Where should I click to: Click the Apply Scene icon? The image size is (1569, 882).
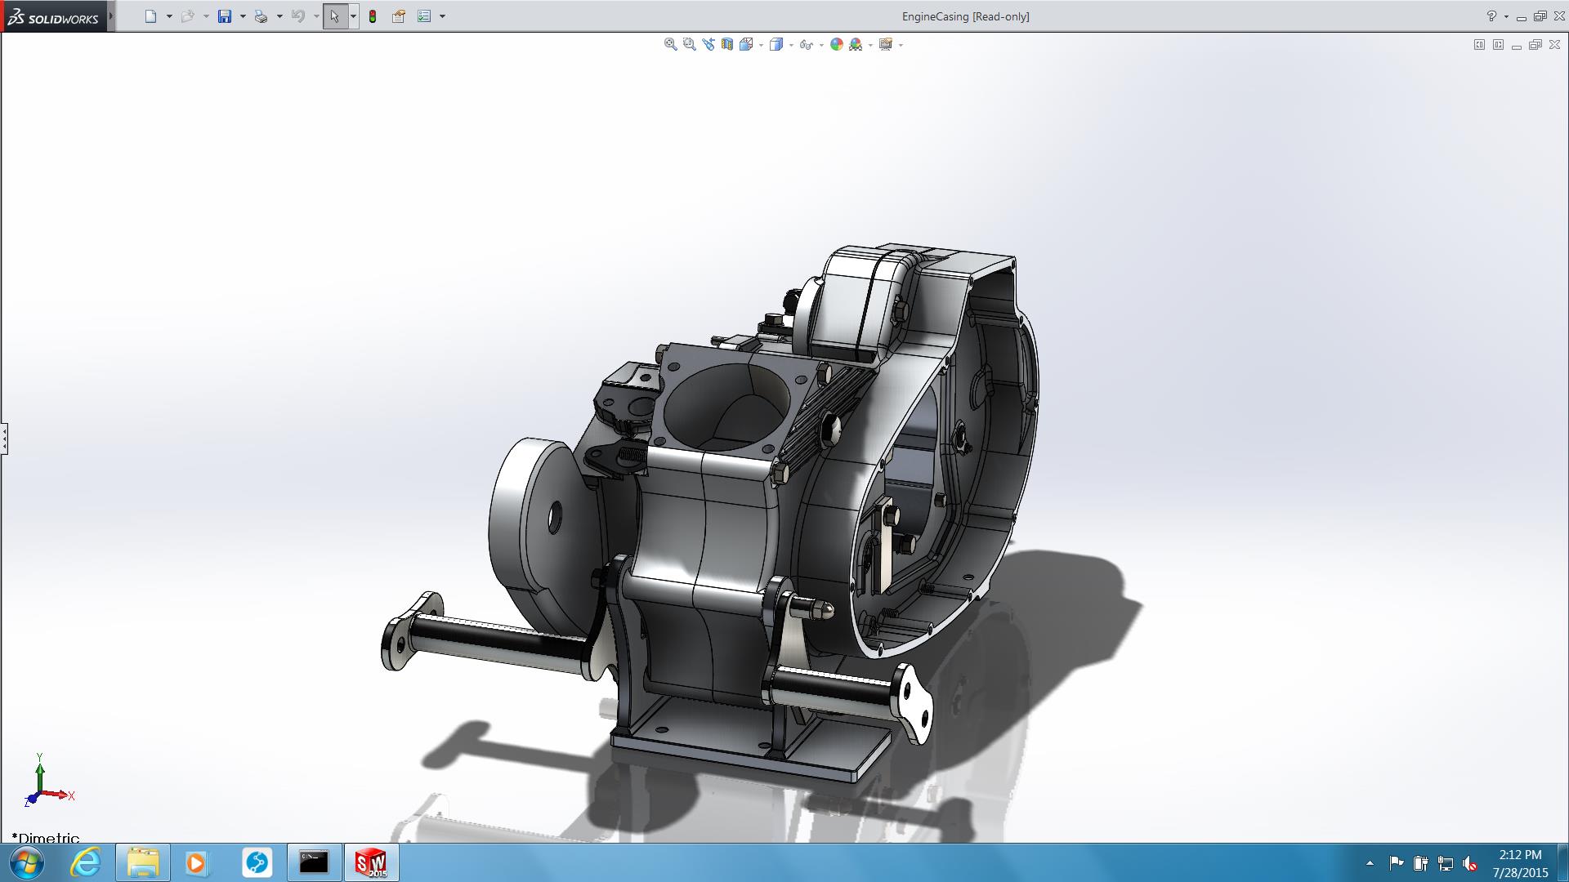coord(856,44)
